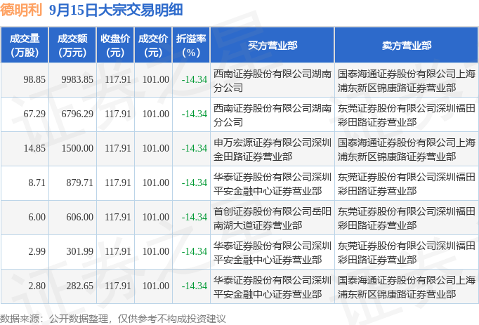Click buyer 西南证券湖南分公司 in the 67.29 row
The height and width of the screenshot is (325, 479).
(x=273, y=115)
